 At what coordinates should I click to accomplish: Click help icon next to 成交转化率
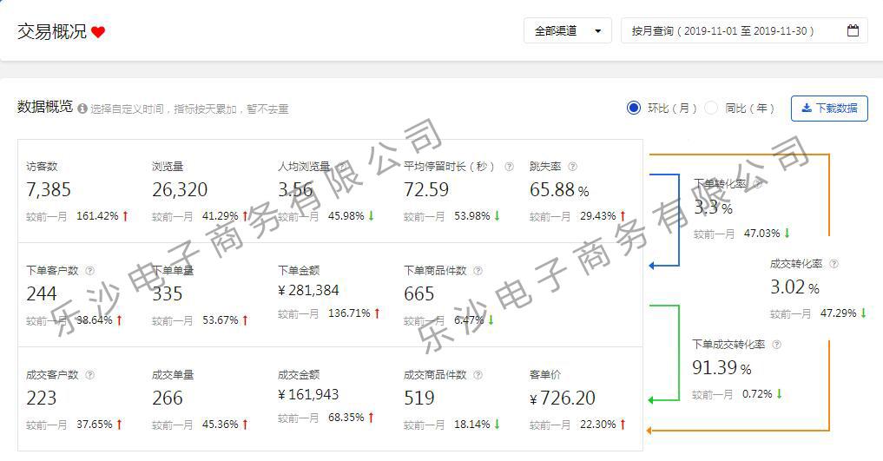833,264
